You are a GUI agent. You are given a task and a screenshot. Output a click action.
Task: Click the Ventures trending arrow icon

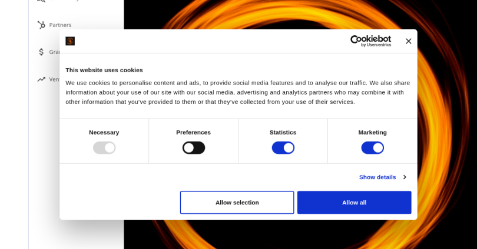pos(41,79)
